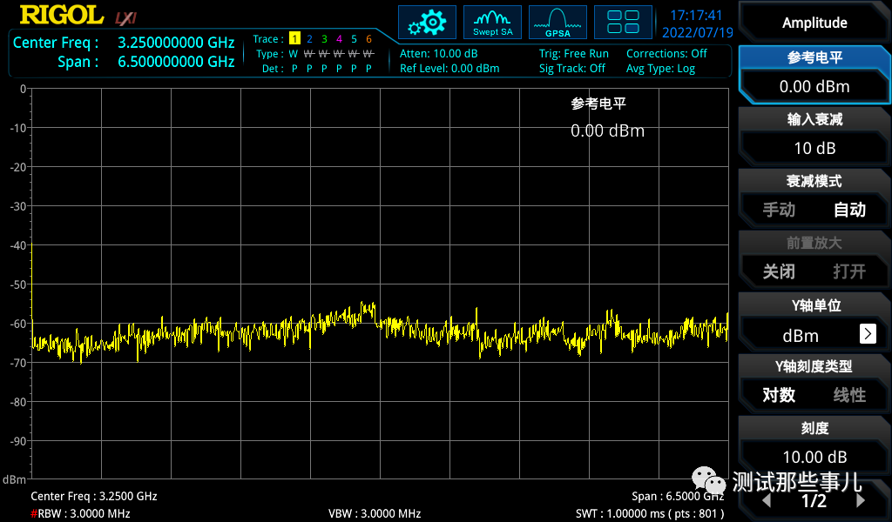Click the magenta trace 4 color label
892x522 pixels.
339,39
